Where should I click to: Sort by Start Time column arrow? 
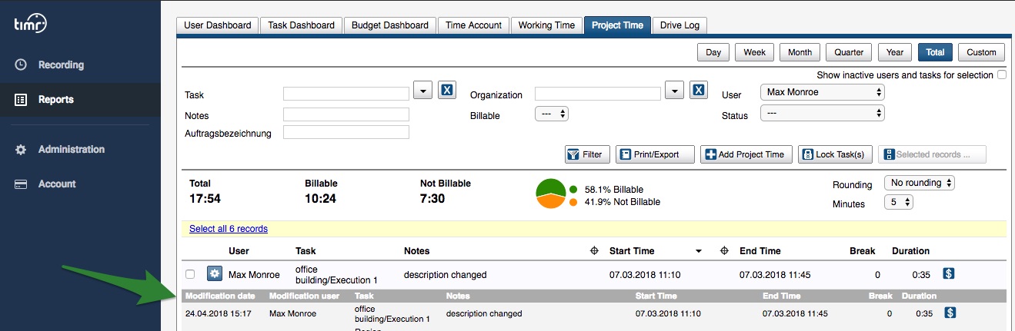pos(699,251)
